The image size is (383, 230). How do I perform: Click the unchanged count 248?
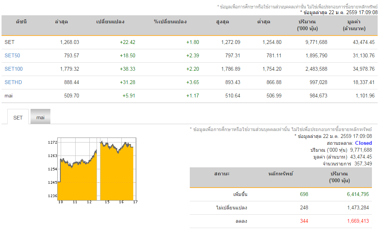(304, 207)
